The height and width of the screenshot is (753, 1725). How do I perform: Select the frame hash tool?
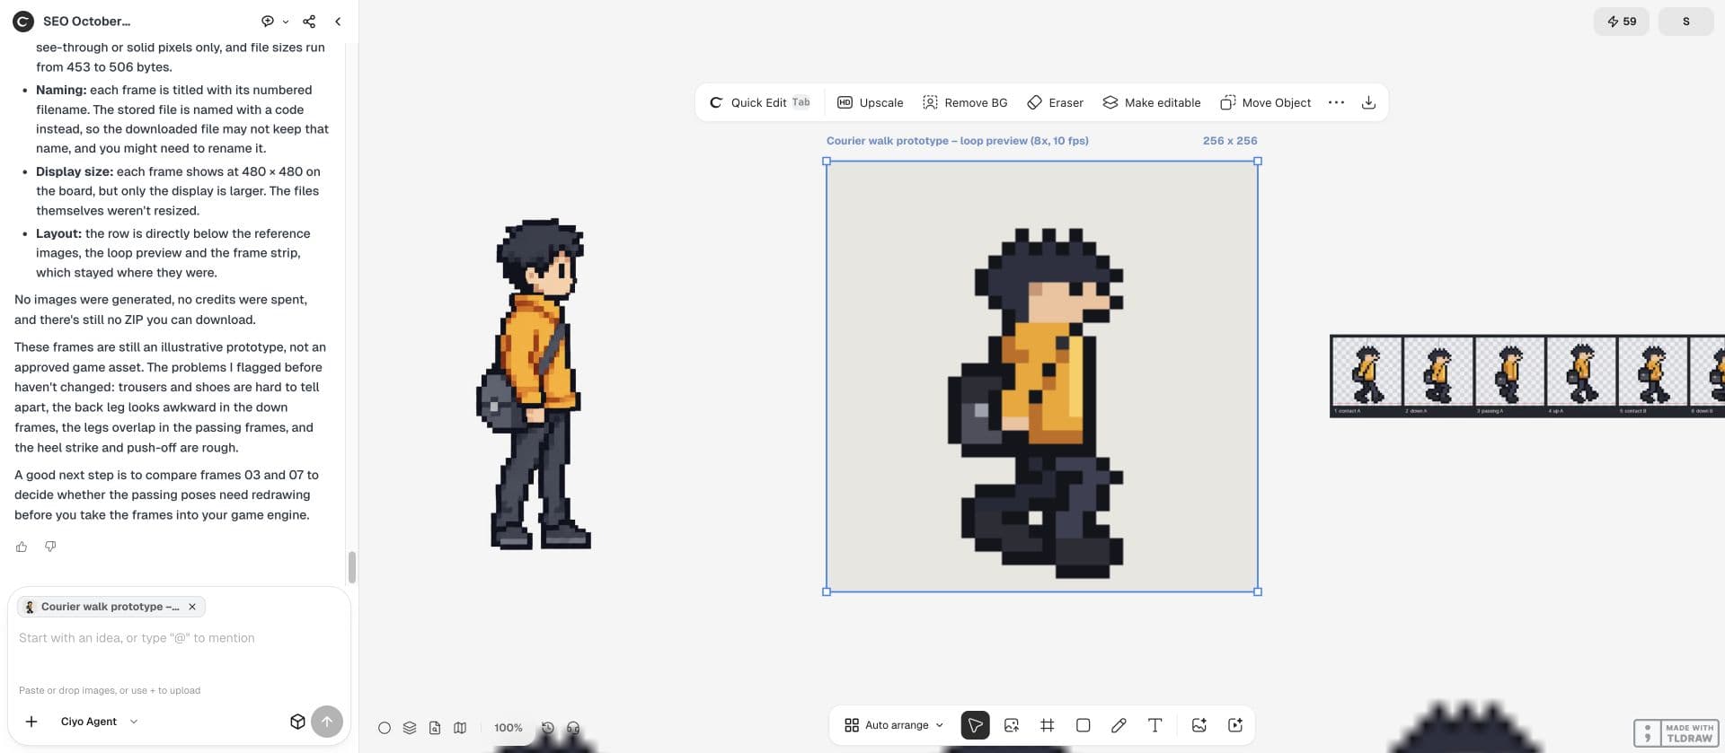coord(1048,725)
